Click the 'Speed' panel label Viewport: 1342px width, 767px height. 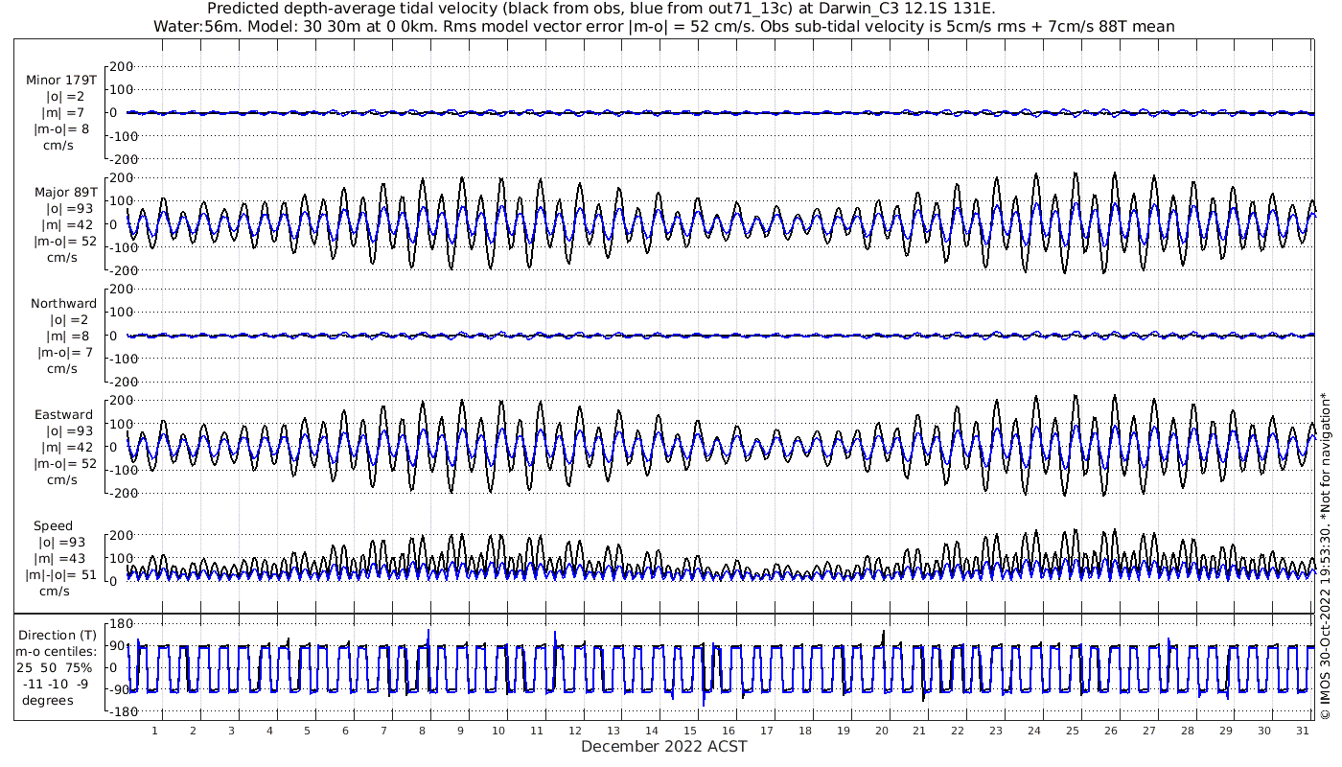coord(53,526)
